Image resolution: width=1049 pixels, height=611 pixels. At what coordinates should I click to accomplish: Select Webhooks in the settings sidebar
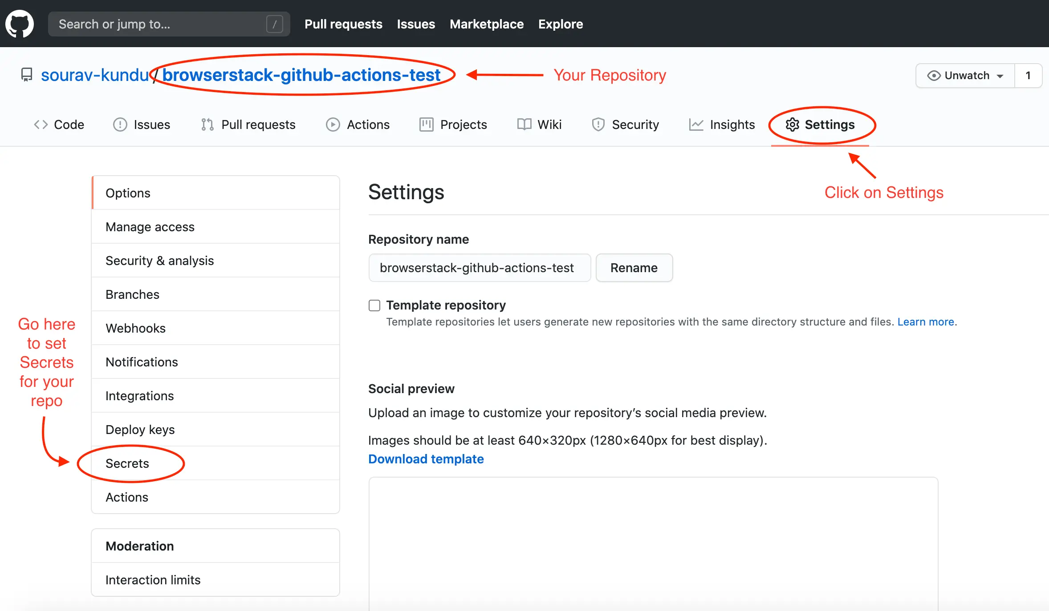click(135, 328)
